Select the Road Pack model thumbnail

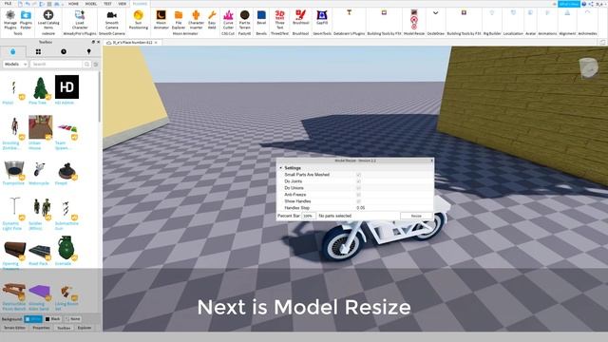click(40, 251)
